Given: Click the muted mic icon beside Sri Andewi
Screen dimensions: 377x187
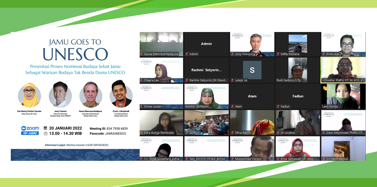Looking at the screenshot, I should click(x=278, y=133).
